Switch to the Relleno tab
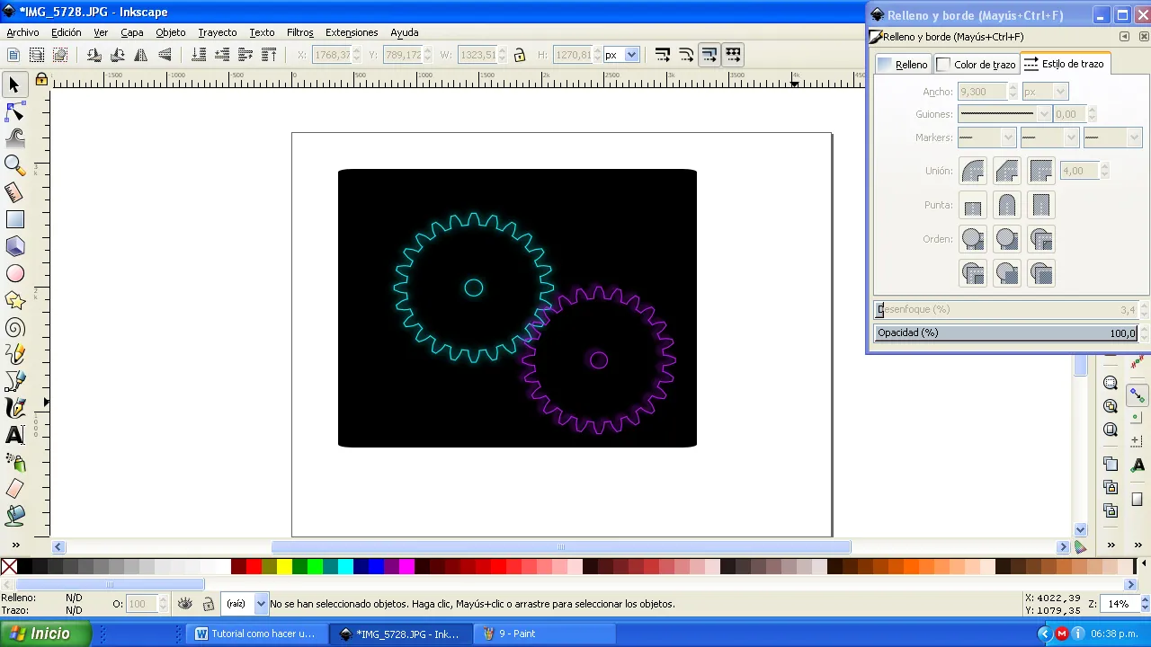 (x=902, y=64)
